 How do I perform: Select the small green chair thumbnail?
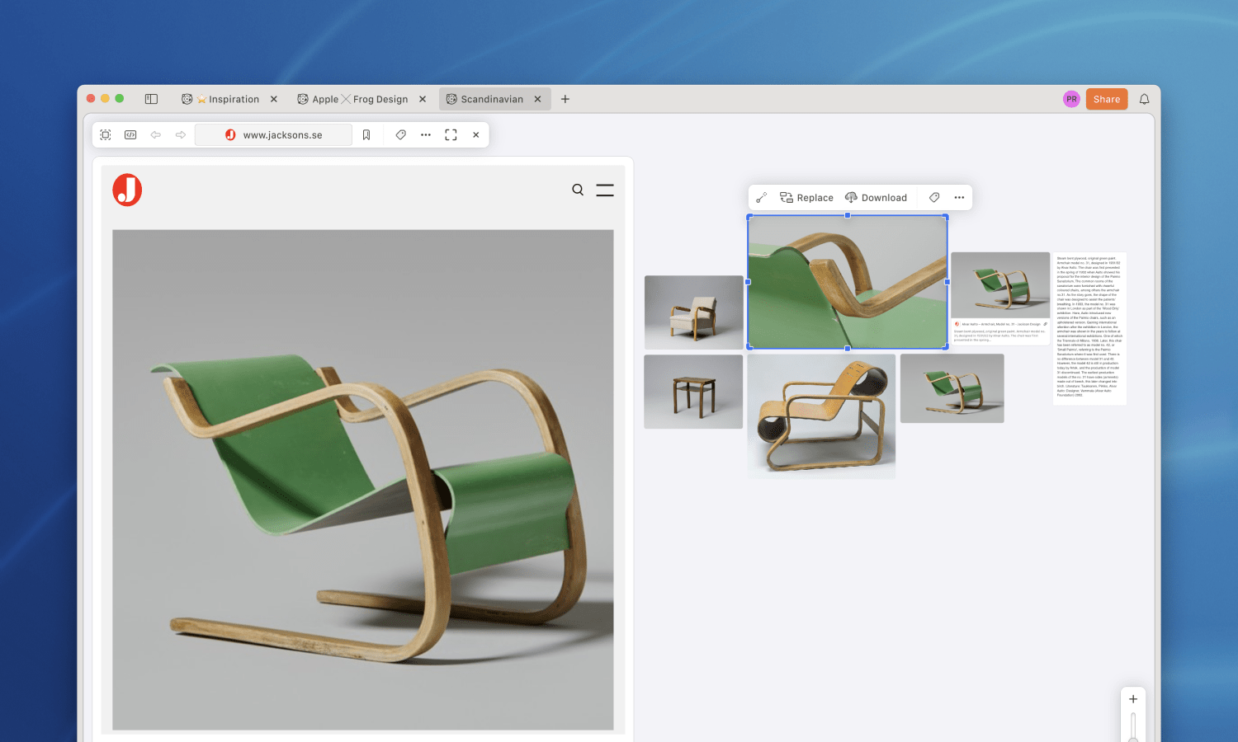(952, 388)
